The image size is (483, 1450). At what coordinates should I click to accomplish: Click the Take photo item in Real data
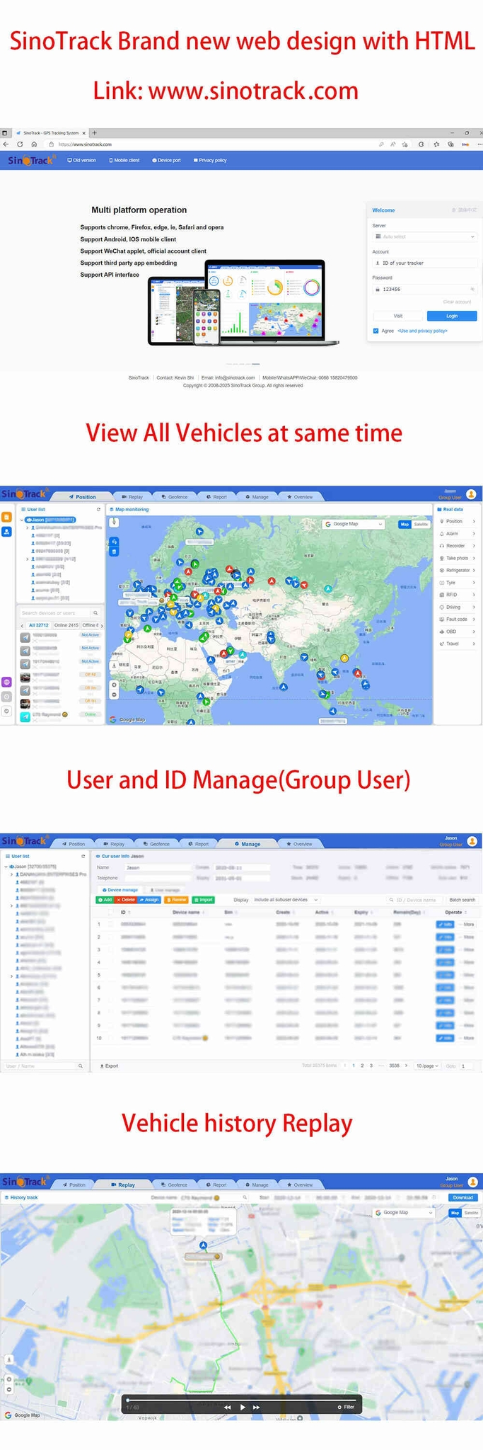[x=456, y=558]
